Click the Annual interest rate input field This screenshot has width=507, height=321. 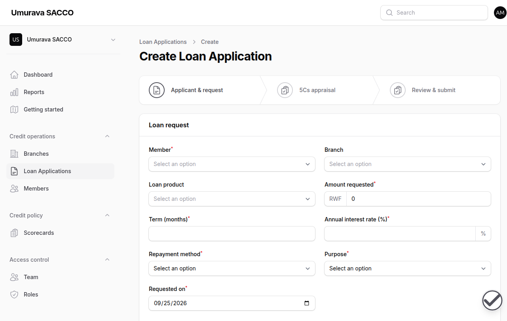click(x=400, y=234)
